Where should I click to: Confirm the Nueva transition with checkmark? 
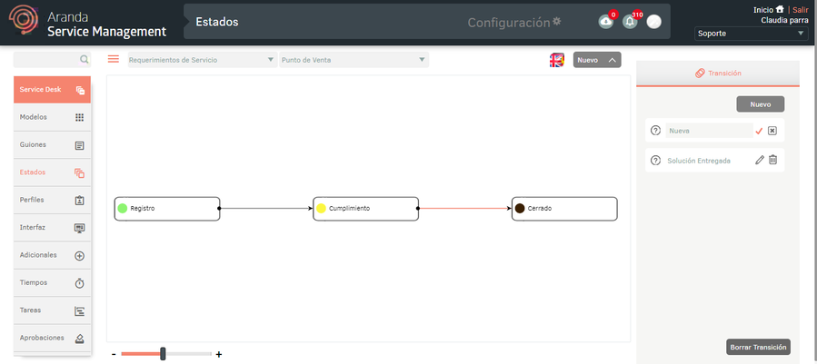pyautogui.click(x=759, y=132)
